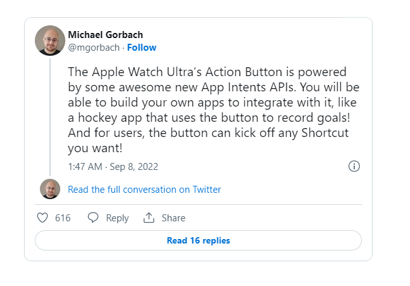
Task: Click the small avatar beside the conversation link
Action: 50,189
